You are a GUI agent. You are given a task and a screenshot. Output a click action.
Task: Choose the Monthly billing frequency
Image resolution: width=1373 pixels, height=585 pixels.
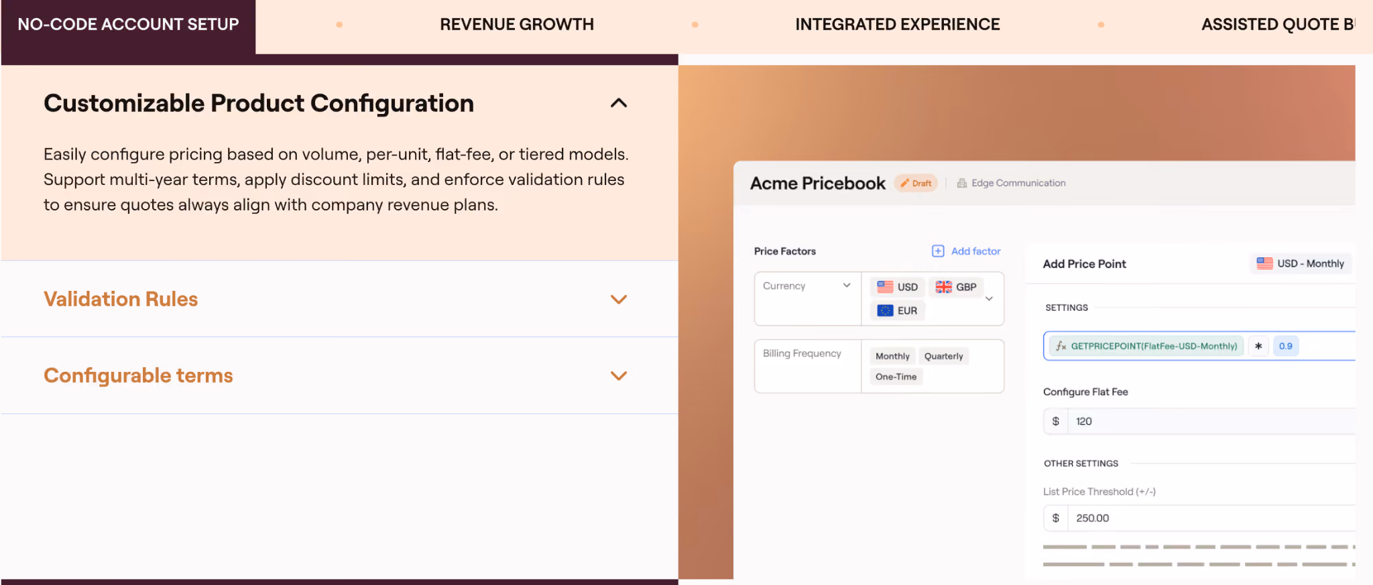(892, 356)
